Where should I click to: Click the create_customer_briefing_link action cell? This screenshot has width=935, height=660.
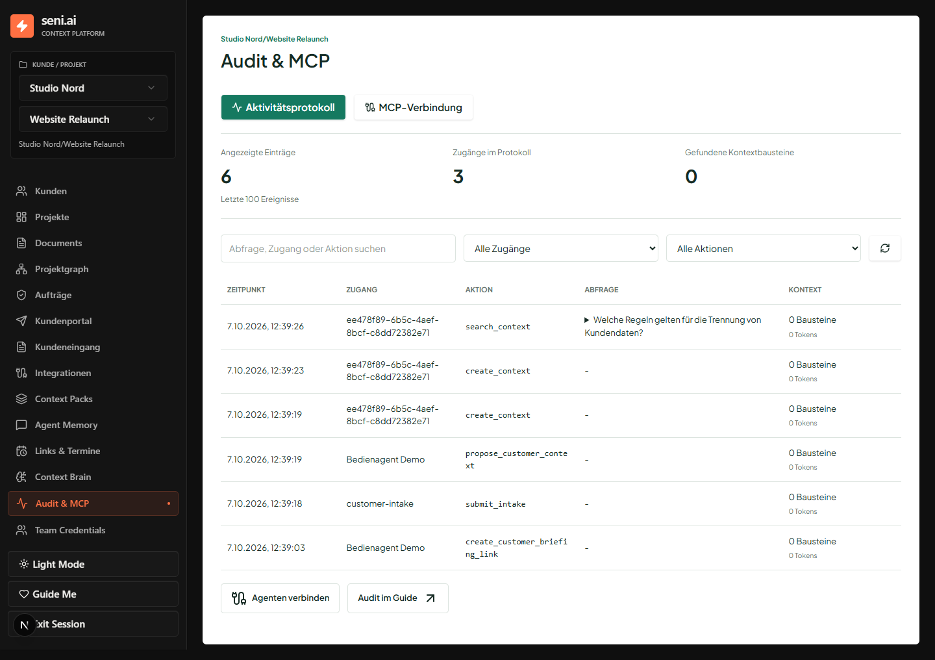point(516,548)
